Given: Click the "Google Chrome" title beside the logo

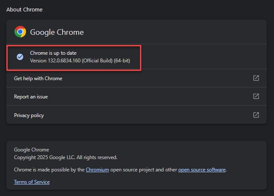Looking at the screenshot, I should [x=57, y=32].
